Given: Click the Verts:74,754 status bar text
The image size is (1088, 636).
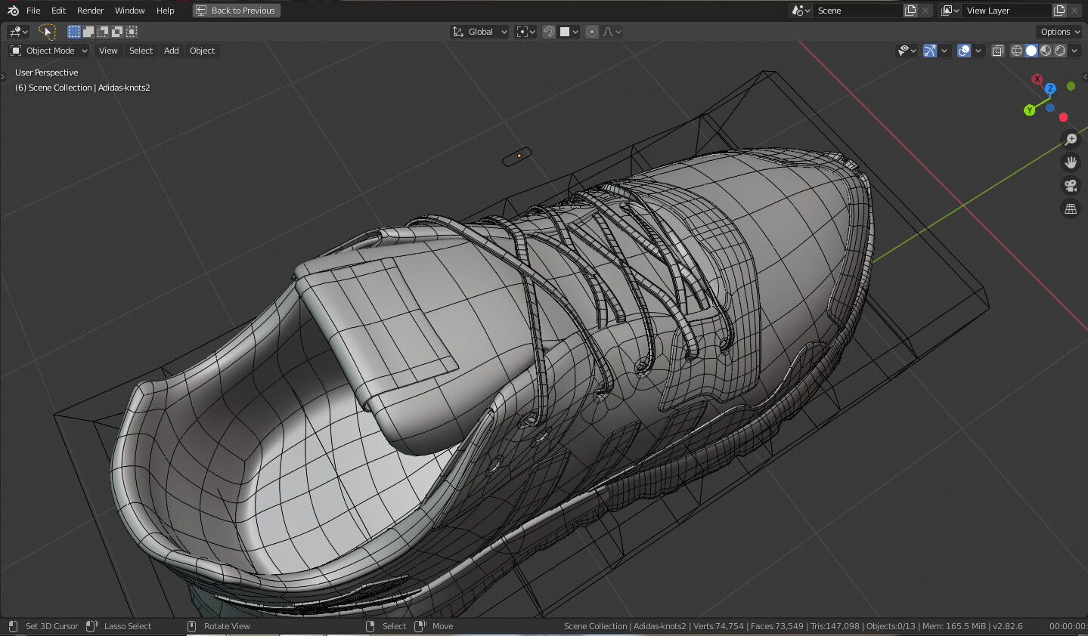Looking at the screenshot, I should (x=718, y=626).
